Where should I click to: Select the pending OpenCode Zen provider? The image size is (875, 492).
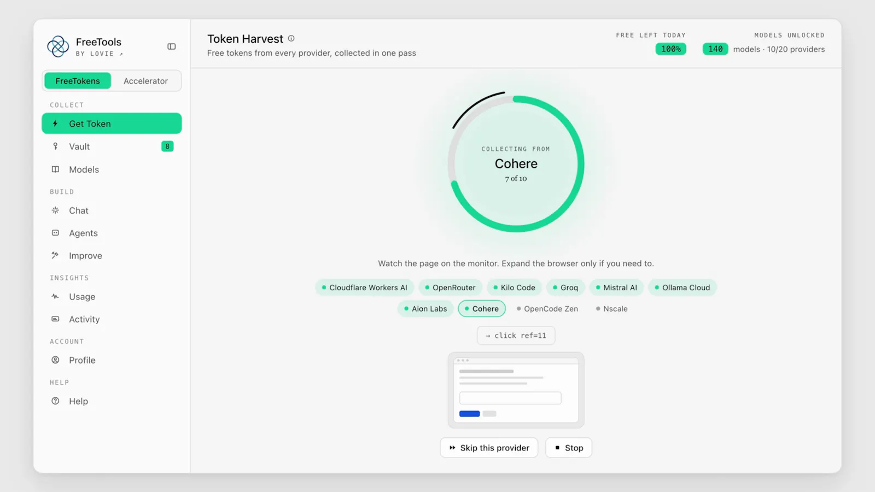(x=547, y=309)
